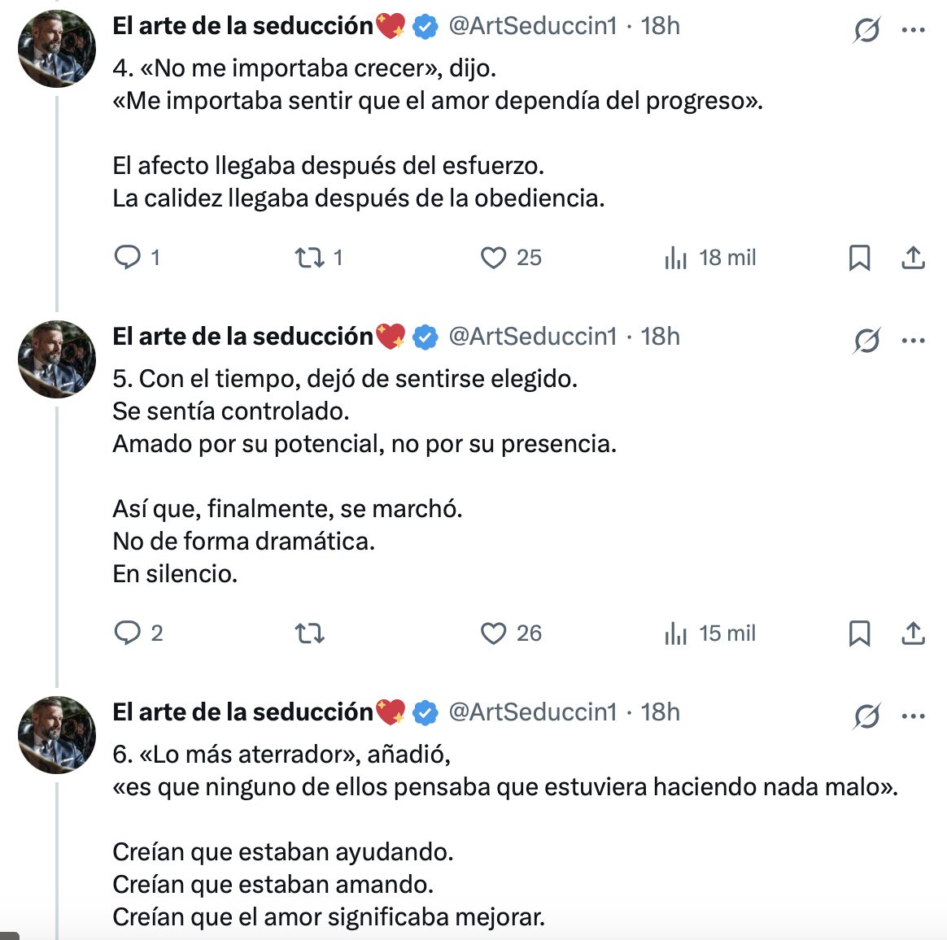The image size is (947, 940).
Task: Open Grok icon on tweet 6
Action: (x=866, y=716)
